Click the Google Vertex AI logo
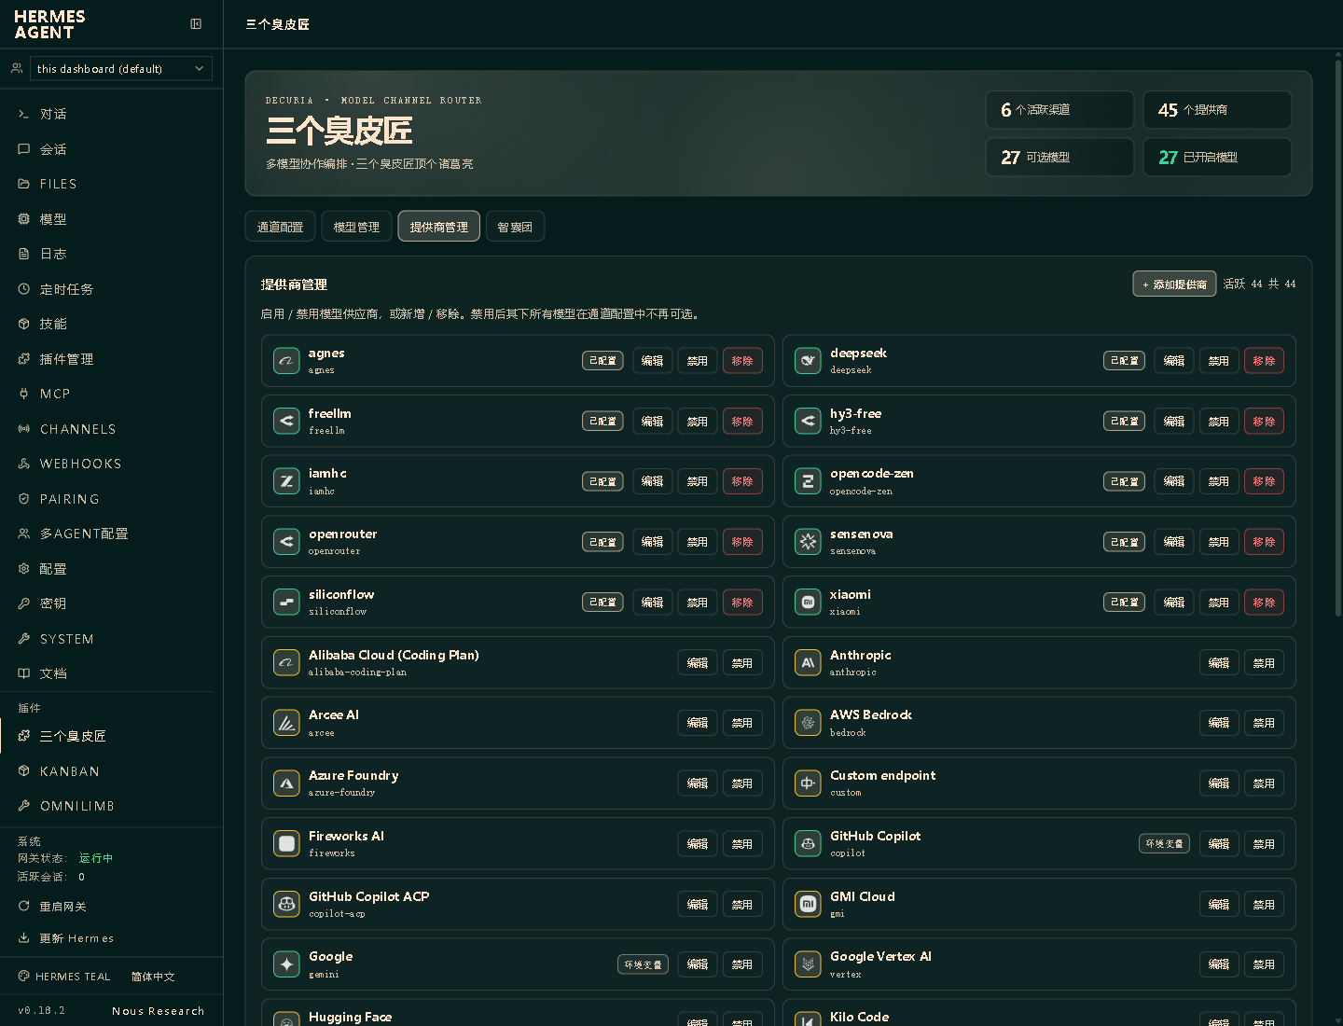The height and width of the screenshot is (1026, 1343). (x=808, y=964)
